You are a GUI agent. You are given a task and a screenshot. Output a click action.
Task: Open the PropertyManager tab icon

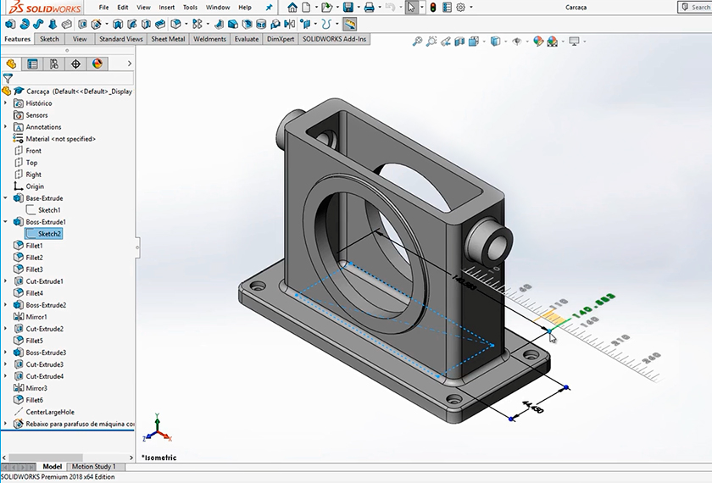click(32, 64)
